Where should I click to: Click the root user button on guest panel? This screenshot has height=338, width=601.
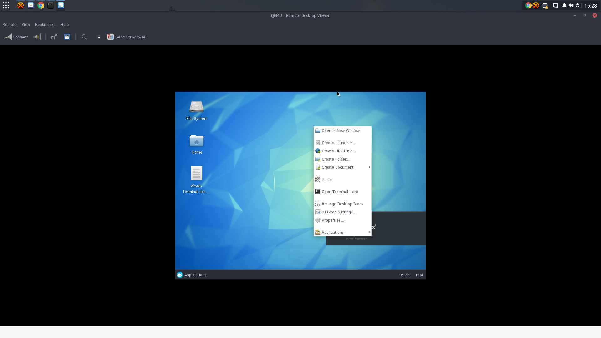pos(419,275)
